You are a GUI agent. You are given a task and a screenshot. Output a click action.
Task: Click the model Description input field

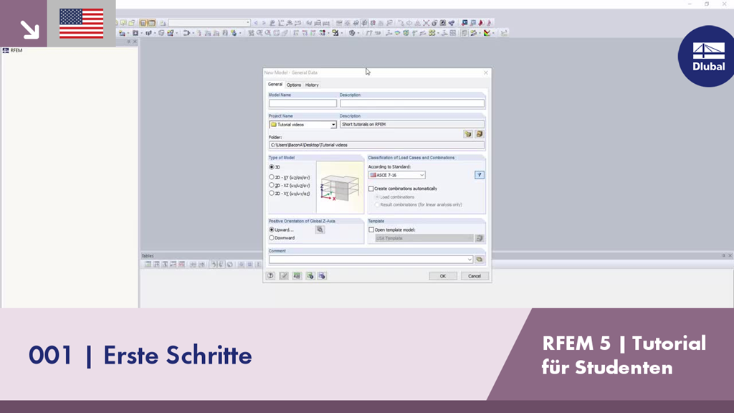[x=412, y=103]
